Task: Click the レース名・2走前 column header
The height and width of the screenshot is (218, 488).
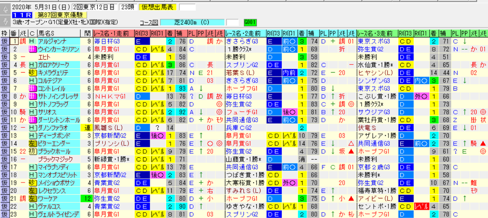Action: (245, 33)
